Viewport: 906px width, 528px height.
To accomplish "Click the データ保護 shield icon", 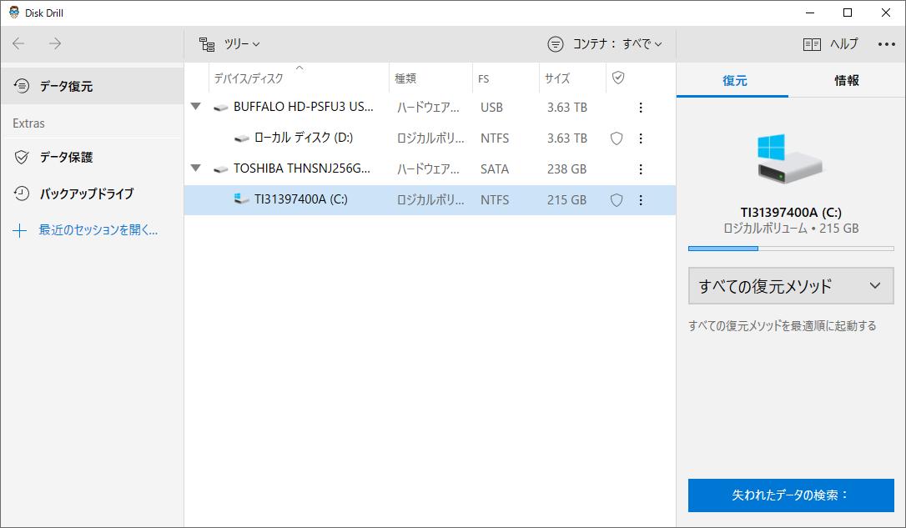I will (22, 157).
